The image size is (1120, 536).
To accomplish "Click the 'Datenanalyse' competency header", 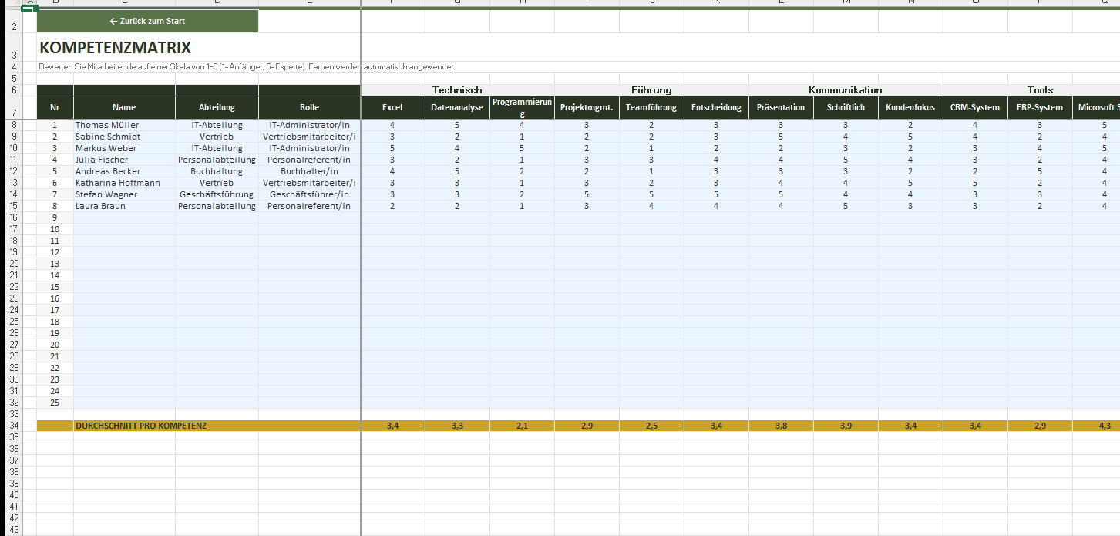I will coord(457,107).
